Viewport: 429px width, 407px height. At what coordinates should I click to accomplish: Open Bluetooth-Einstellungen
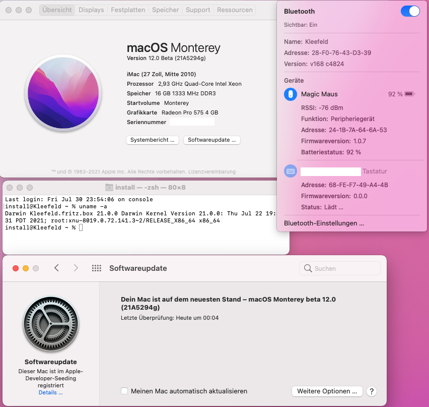tap(324, 223)
